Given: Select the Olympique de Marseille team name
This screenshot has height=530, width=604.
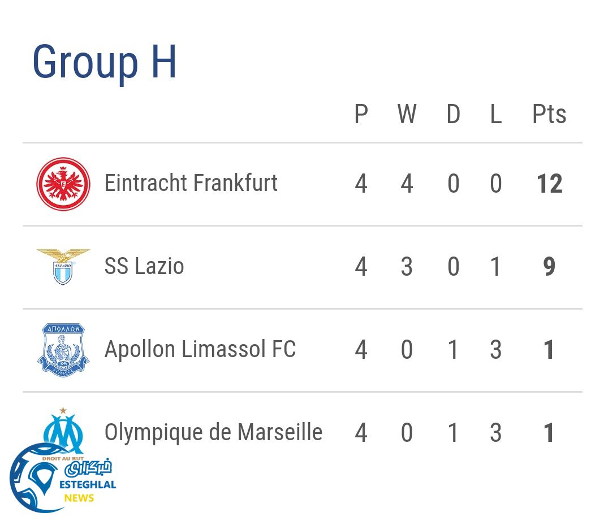Looking at the screenshot, I should pyautogui.click(x=213, y=432).
